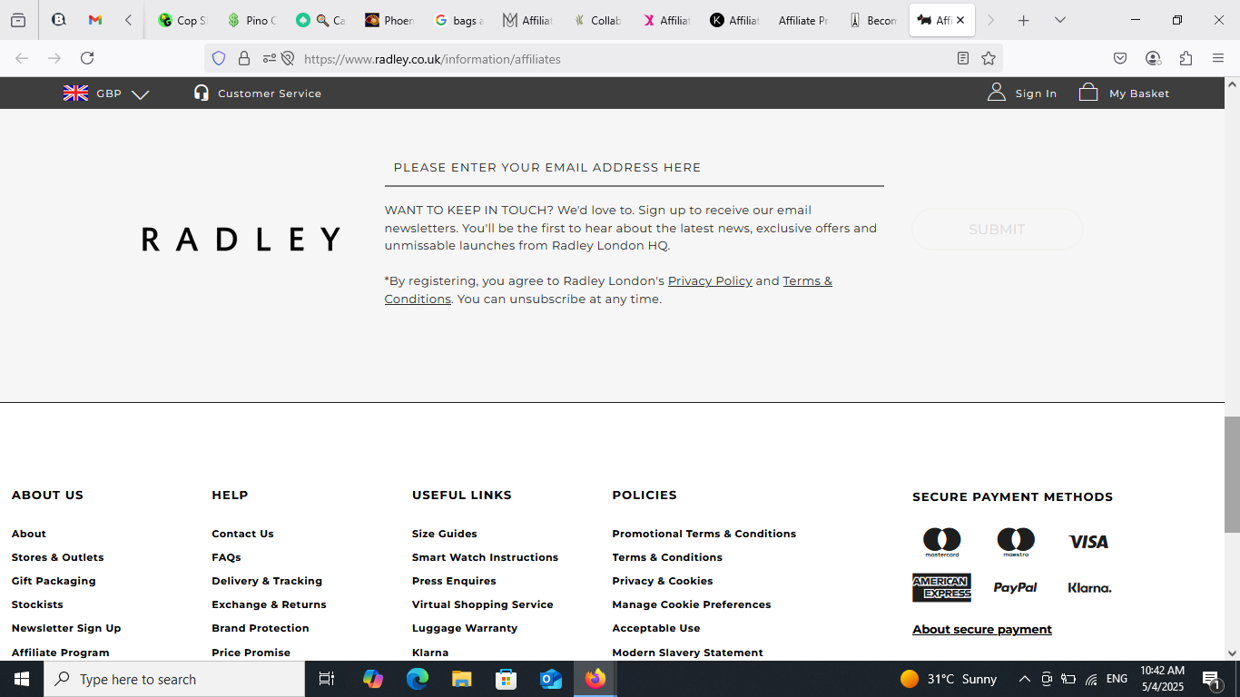Close the active Radley affiliates tab
The image size is (1240, 697).
tap(960, 20)
